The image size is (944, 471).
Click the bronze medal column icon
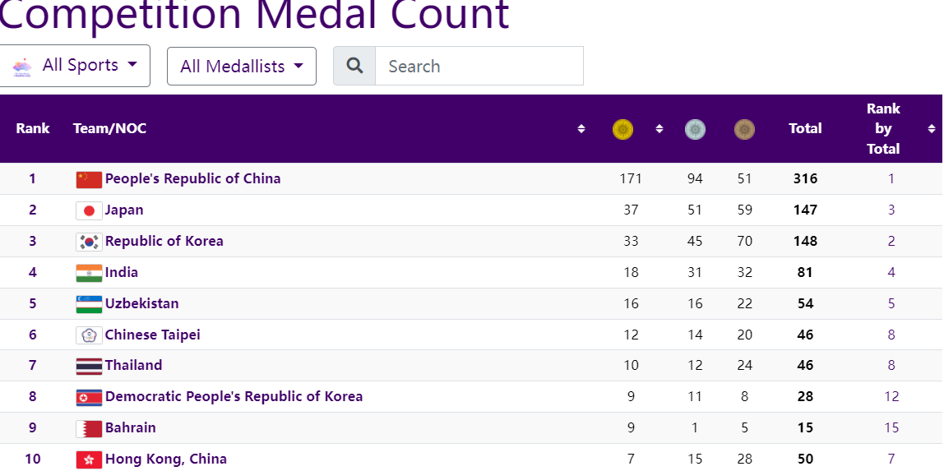744,129
